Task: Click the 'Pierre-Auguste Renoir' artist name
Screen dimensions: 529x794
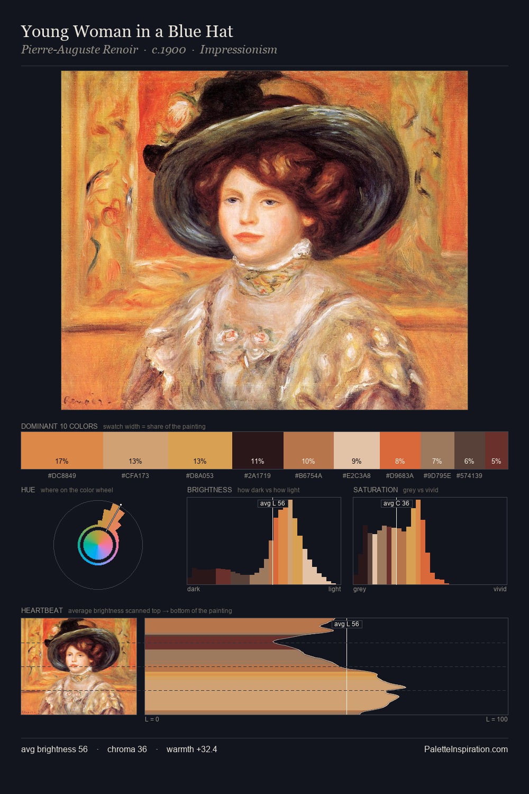Action: point(79,50)
